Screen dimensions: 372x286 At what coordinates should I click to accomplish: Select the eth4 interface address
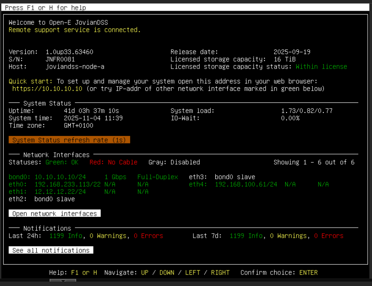(x=246, y=184)
